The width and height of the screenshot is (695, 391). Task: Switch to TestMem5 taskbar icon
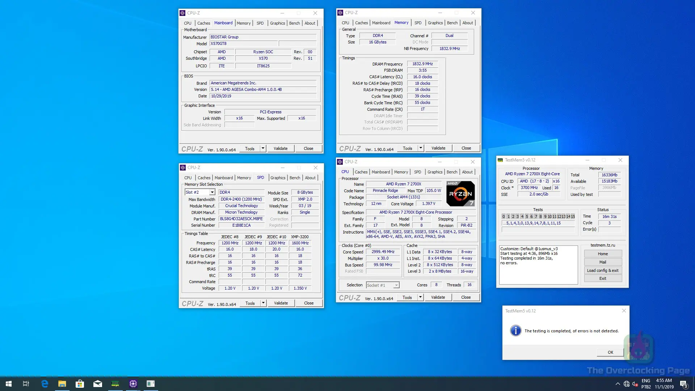coord(115,384)
